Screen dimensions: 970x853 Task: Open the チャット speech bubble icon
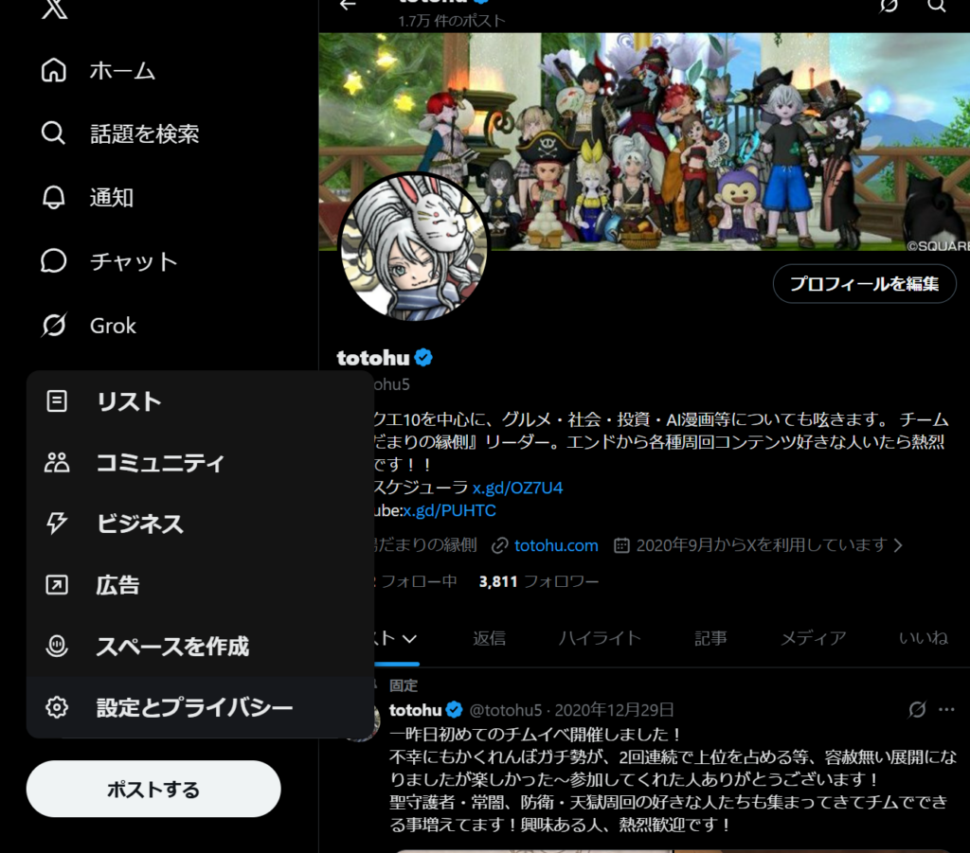[54, 261]
